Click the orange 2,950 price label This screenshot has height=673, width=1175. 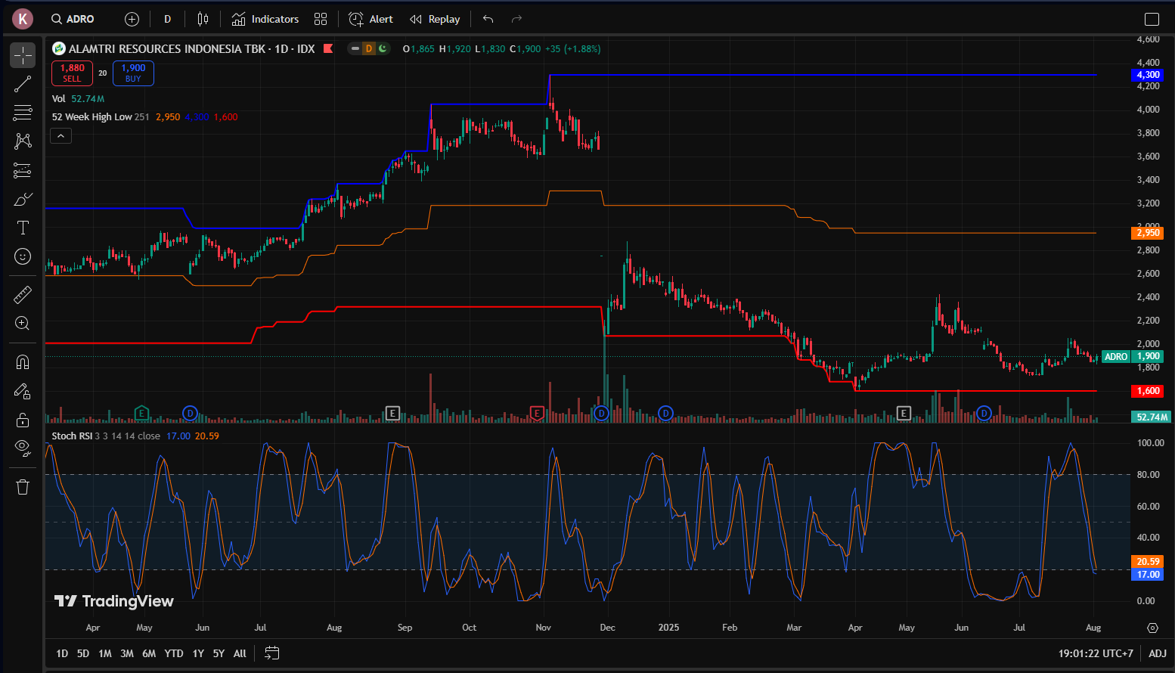(x=1148, y=233)
